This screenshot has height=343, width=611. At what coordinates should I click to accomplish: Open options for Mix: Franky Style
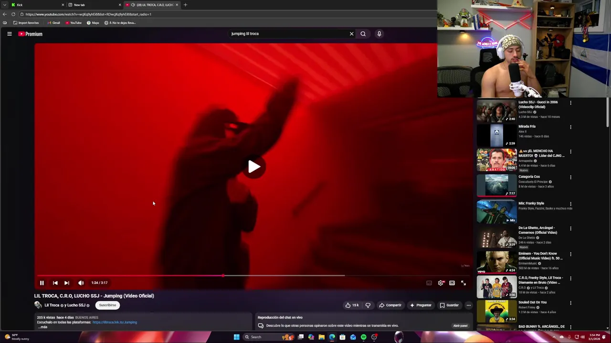[570, 204]
